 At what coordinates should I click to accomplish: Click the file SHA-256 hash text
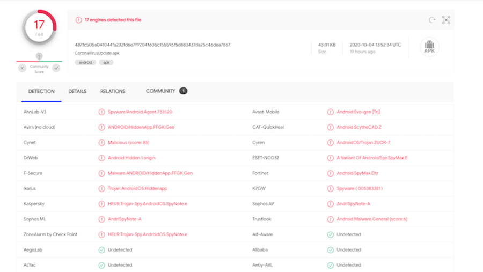pos(152,45)
